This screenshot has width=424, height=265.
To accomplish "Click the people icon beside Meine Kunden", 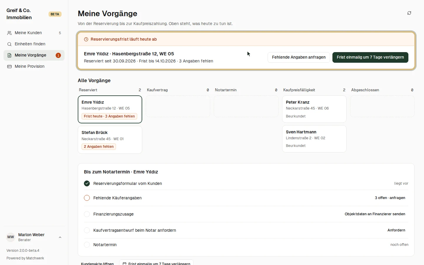I will click(x=9, y=33).
